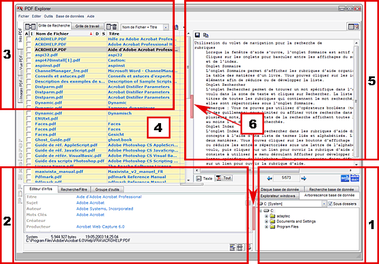Click the grid layout icon left of Grille de Recherche

click(x=30, y=27)
